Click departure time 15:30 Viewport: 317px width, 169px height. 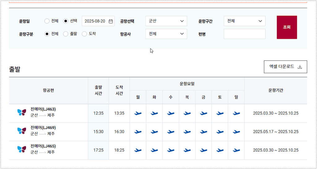pos(98,132)
